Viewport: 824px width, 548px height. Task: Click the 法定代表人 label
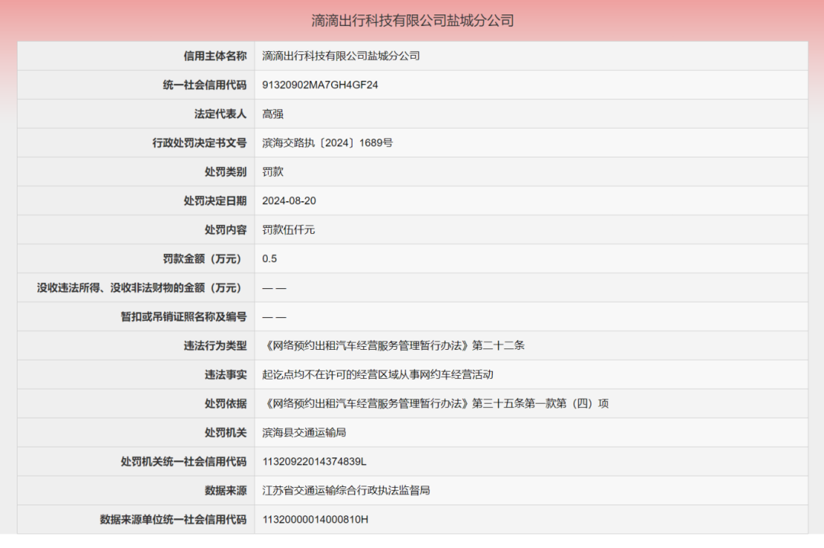click(x=220, y=114)
